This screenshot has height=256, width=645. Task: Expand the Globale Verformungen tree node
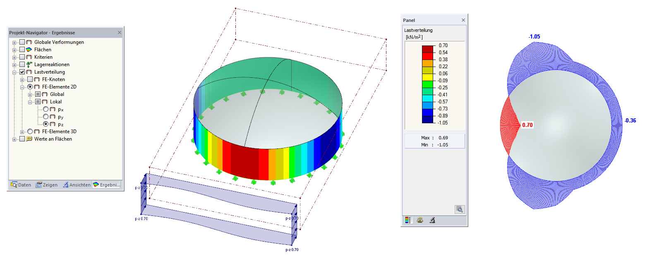click(14, 42)
